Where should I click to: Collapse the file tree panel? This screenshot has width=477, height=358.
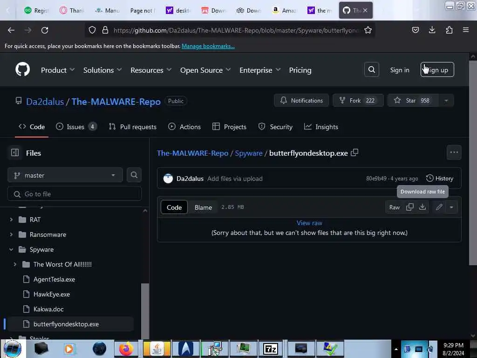click(x=15, y=153)
